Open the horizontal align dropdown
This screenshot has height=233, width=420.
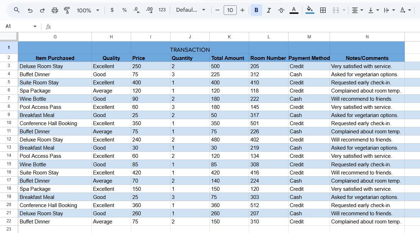click(x=357, y=10)
